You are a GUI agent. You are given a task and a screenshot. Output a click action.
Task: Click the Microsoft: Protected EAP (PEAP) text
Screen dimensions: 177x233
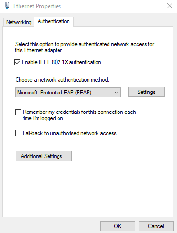point(54,93)
